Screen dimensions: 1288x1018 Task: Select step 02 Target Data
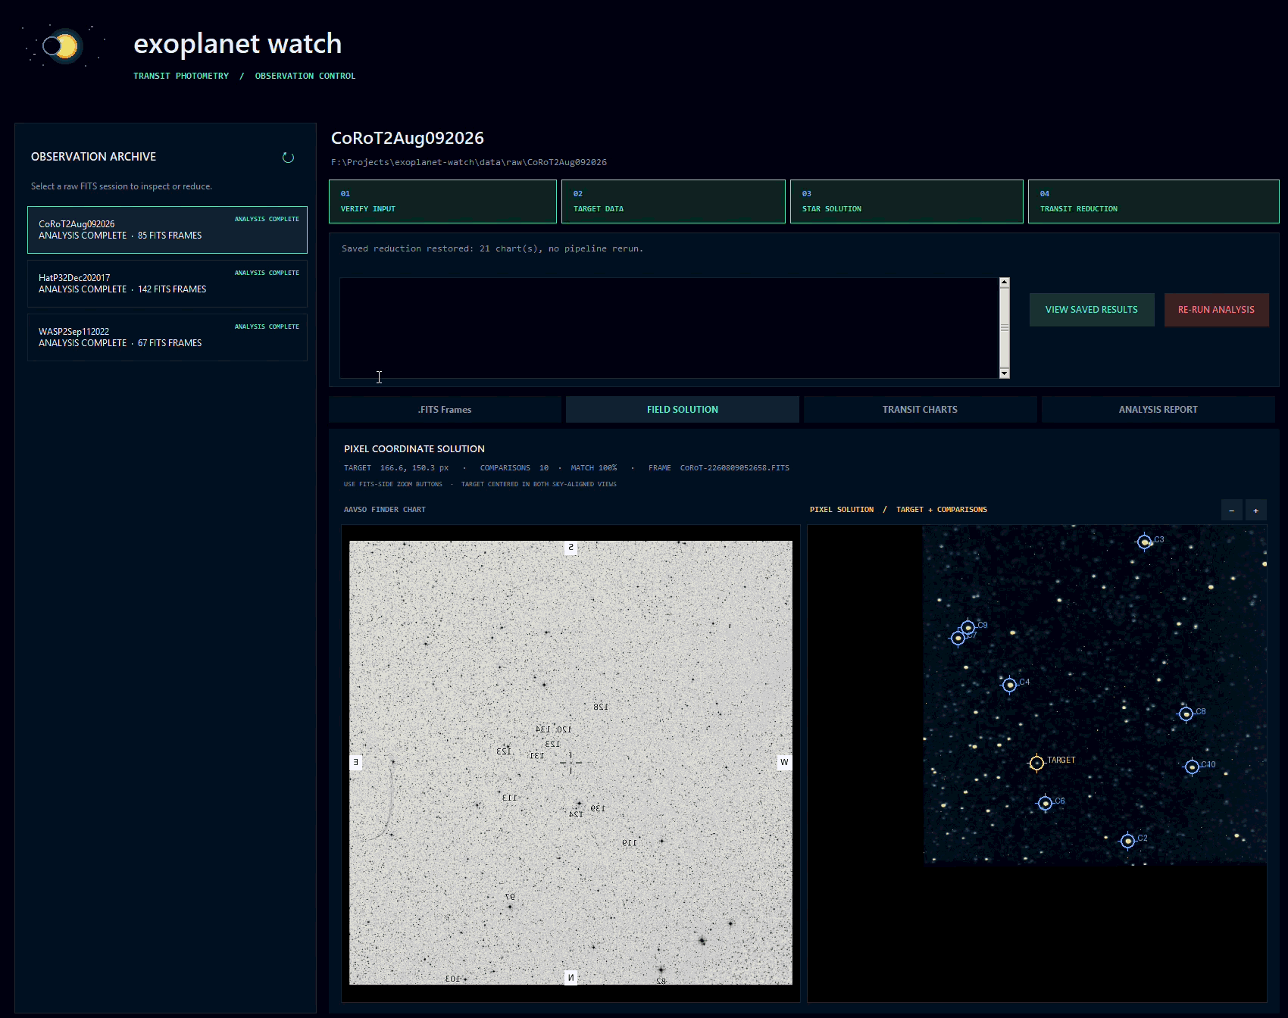point(674,201)
